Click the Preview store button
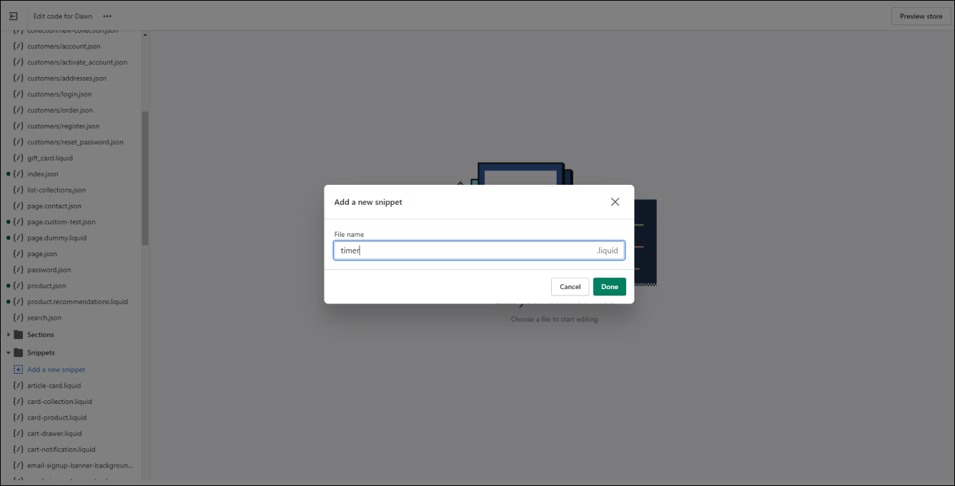 pyautogui.click(x=921, y=16)
